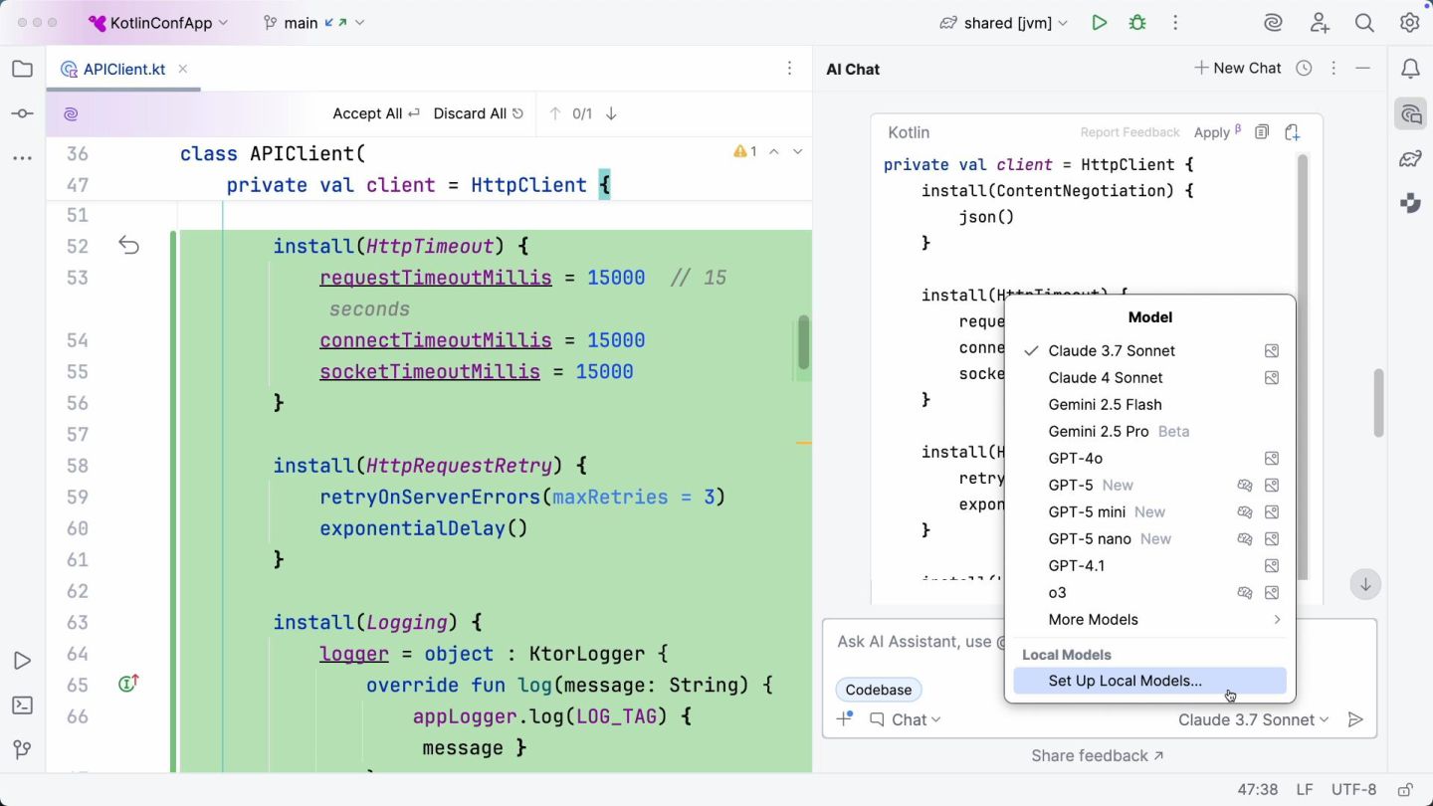Copy the Kotlin code snippet
This screenshot has width=1433, height=806.
[1262, 131]
